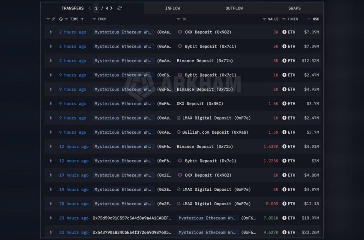Image resolution: width=364 pixels, height=240 pixels.
Task: Click the value 1.633K
Action: tap(271, 147)
